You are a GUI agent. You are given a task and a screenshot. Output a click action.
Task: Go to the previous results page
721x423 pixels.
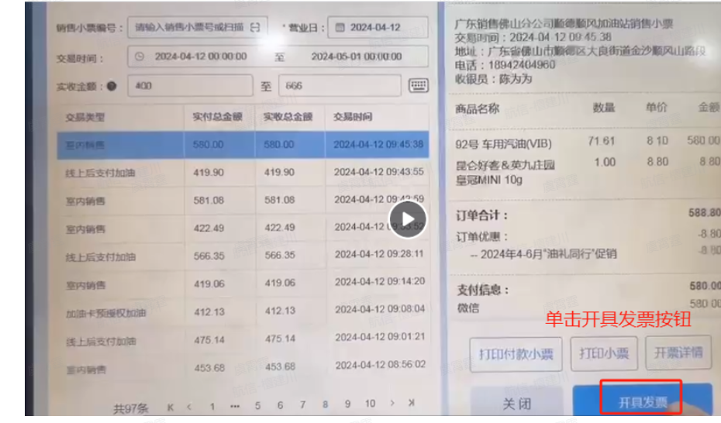(x=189, y=404)
